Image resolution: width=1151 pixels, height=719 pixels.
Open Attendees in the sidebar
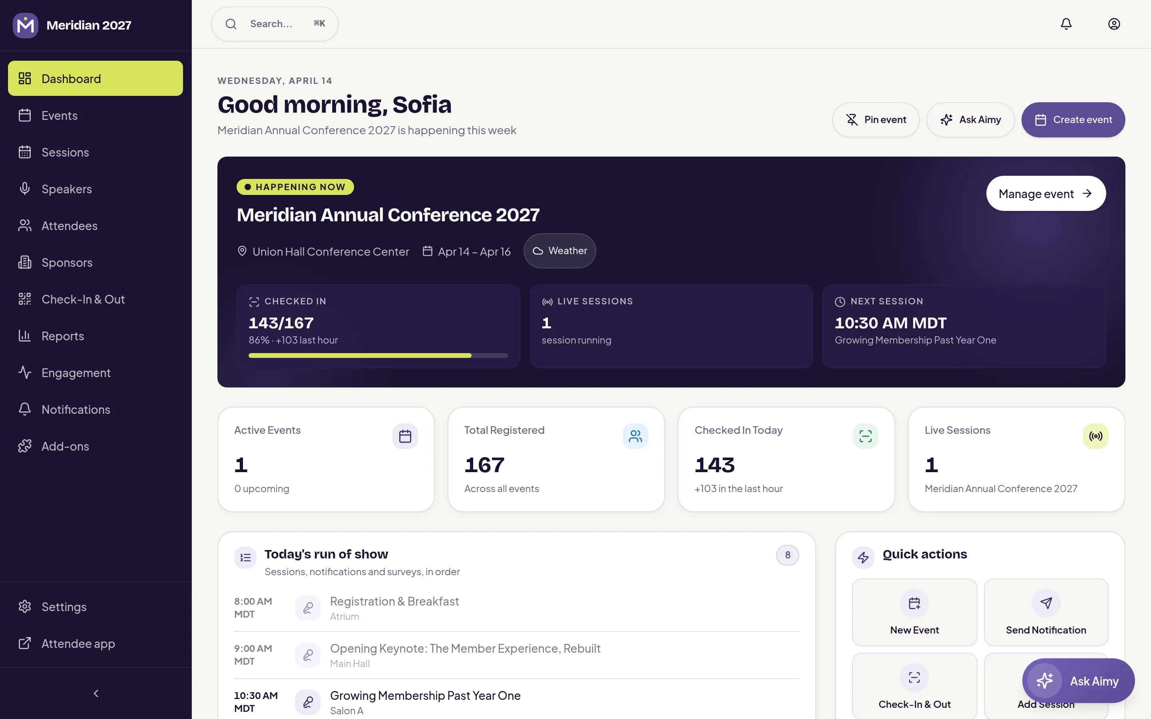[x=95, y=226]
